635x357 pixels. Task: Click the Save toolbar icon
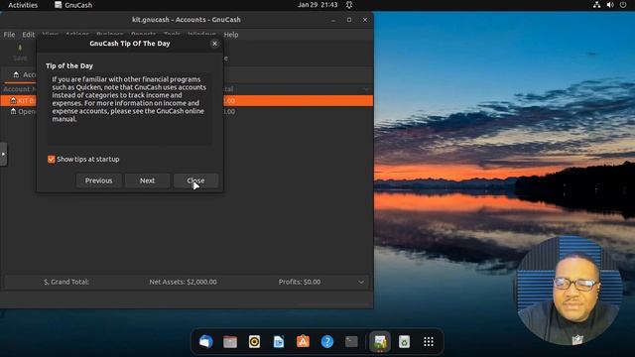(x=20, y=53)
